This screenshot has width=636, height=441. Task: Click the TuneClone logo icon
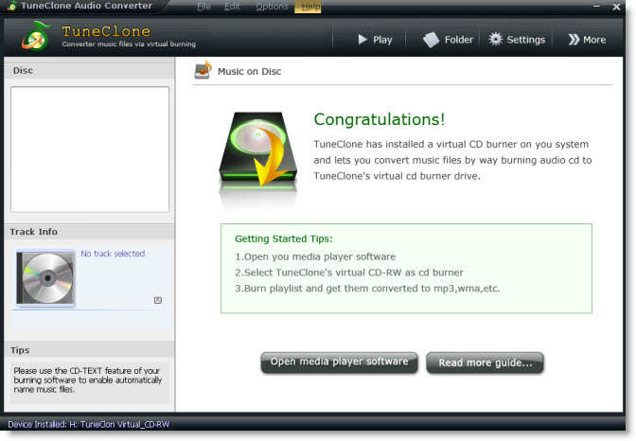coord(36,38)
